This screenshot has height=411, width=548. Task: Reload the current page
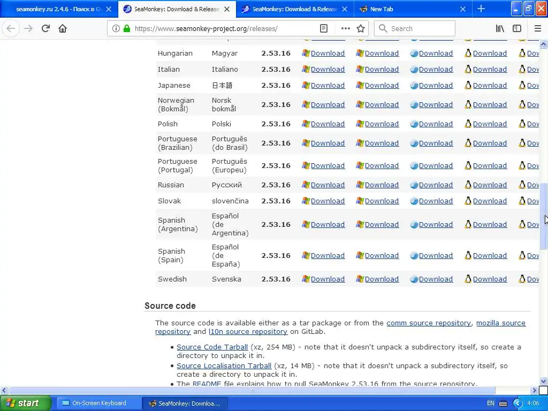click(x=45, y=28)
